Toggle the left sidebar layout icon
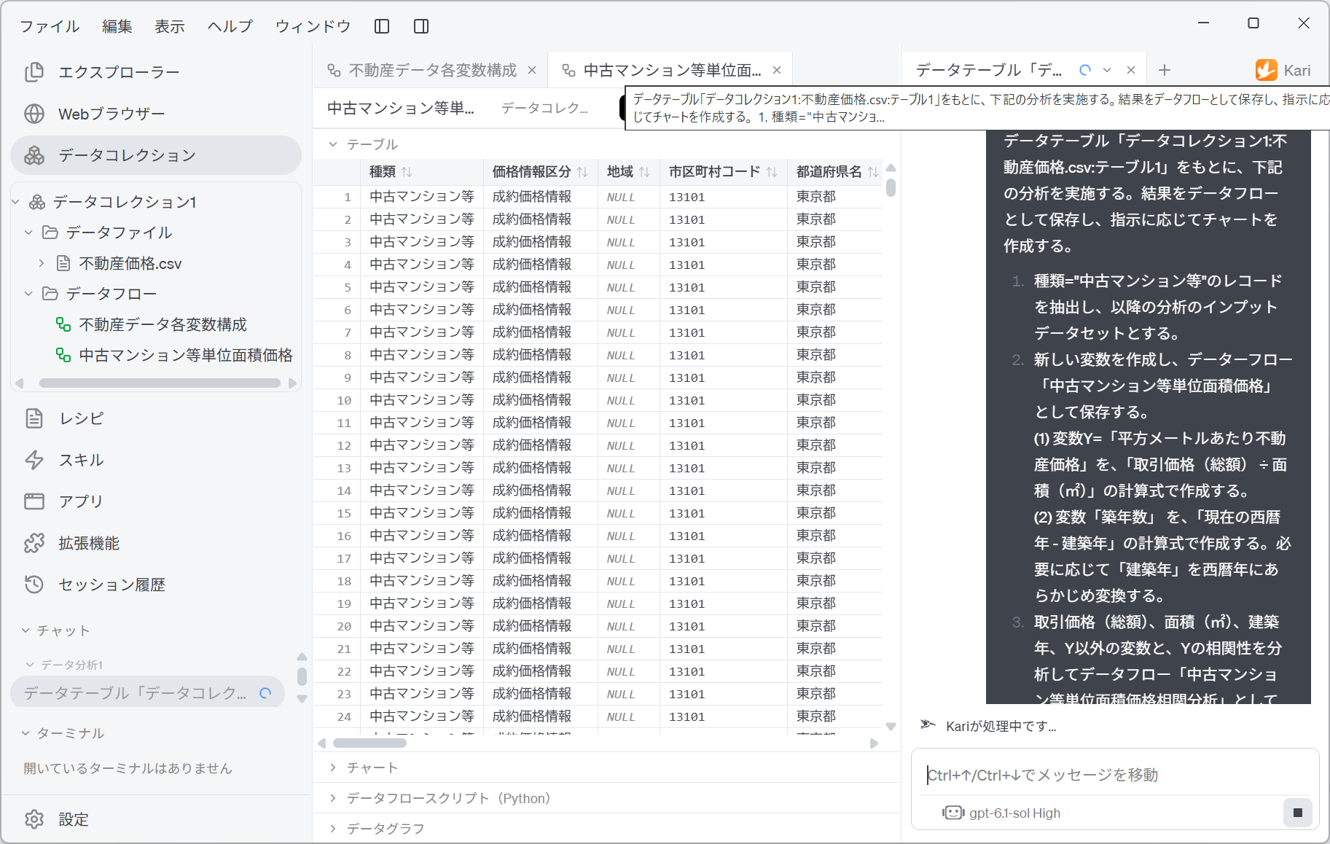The width and height of the screenshot is (1330, 844). 382,26
